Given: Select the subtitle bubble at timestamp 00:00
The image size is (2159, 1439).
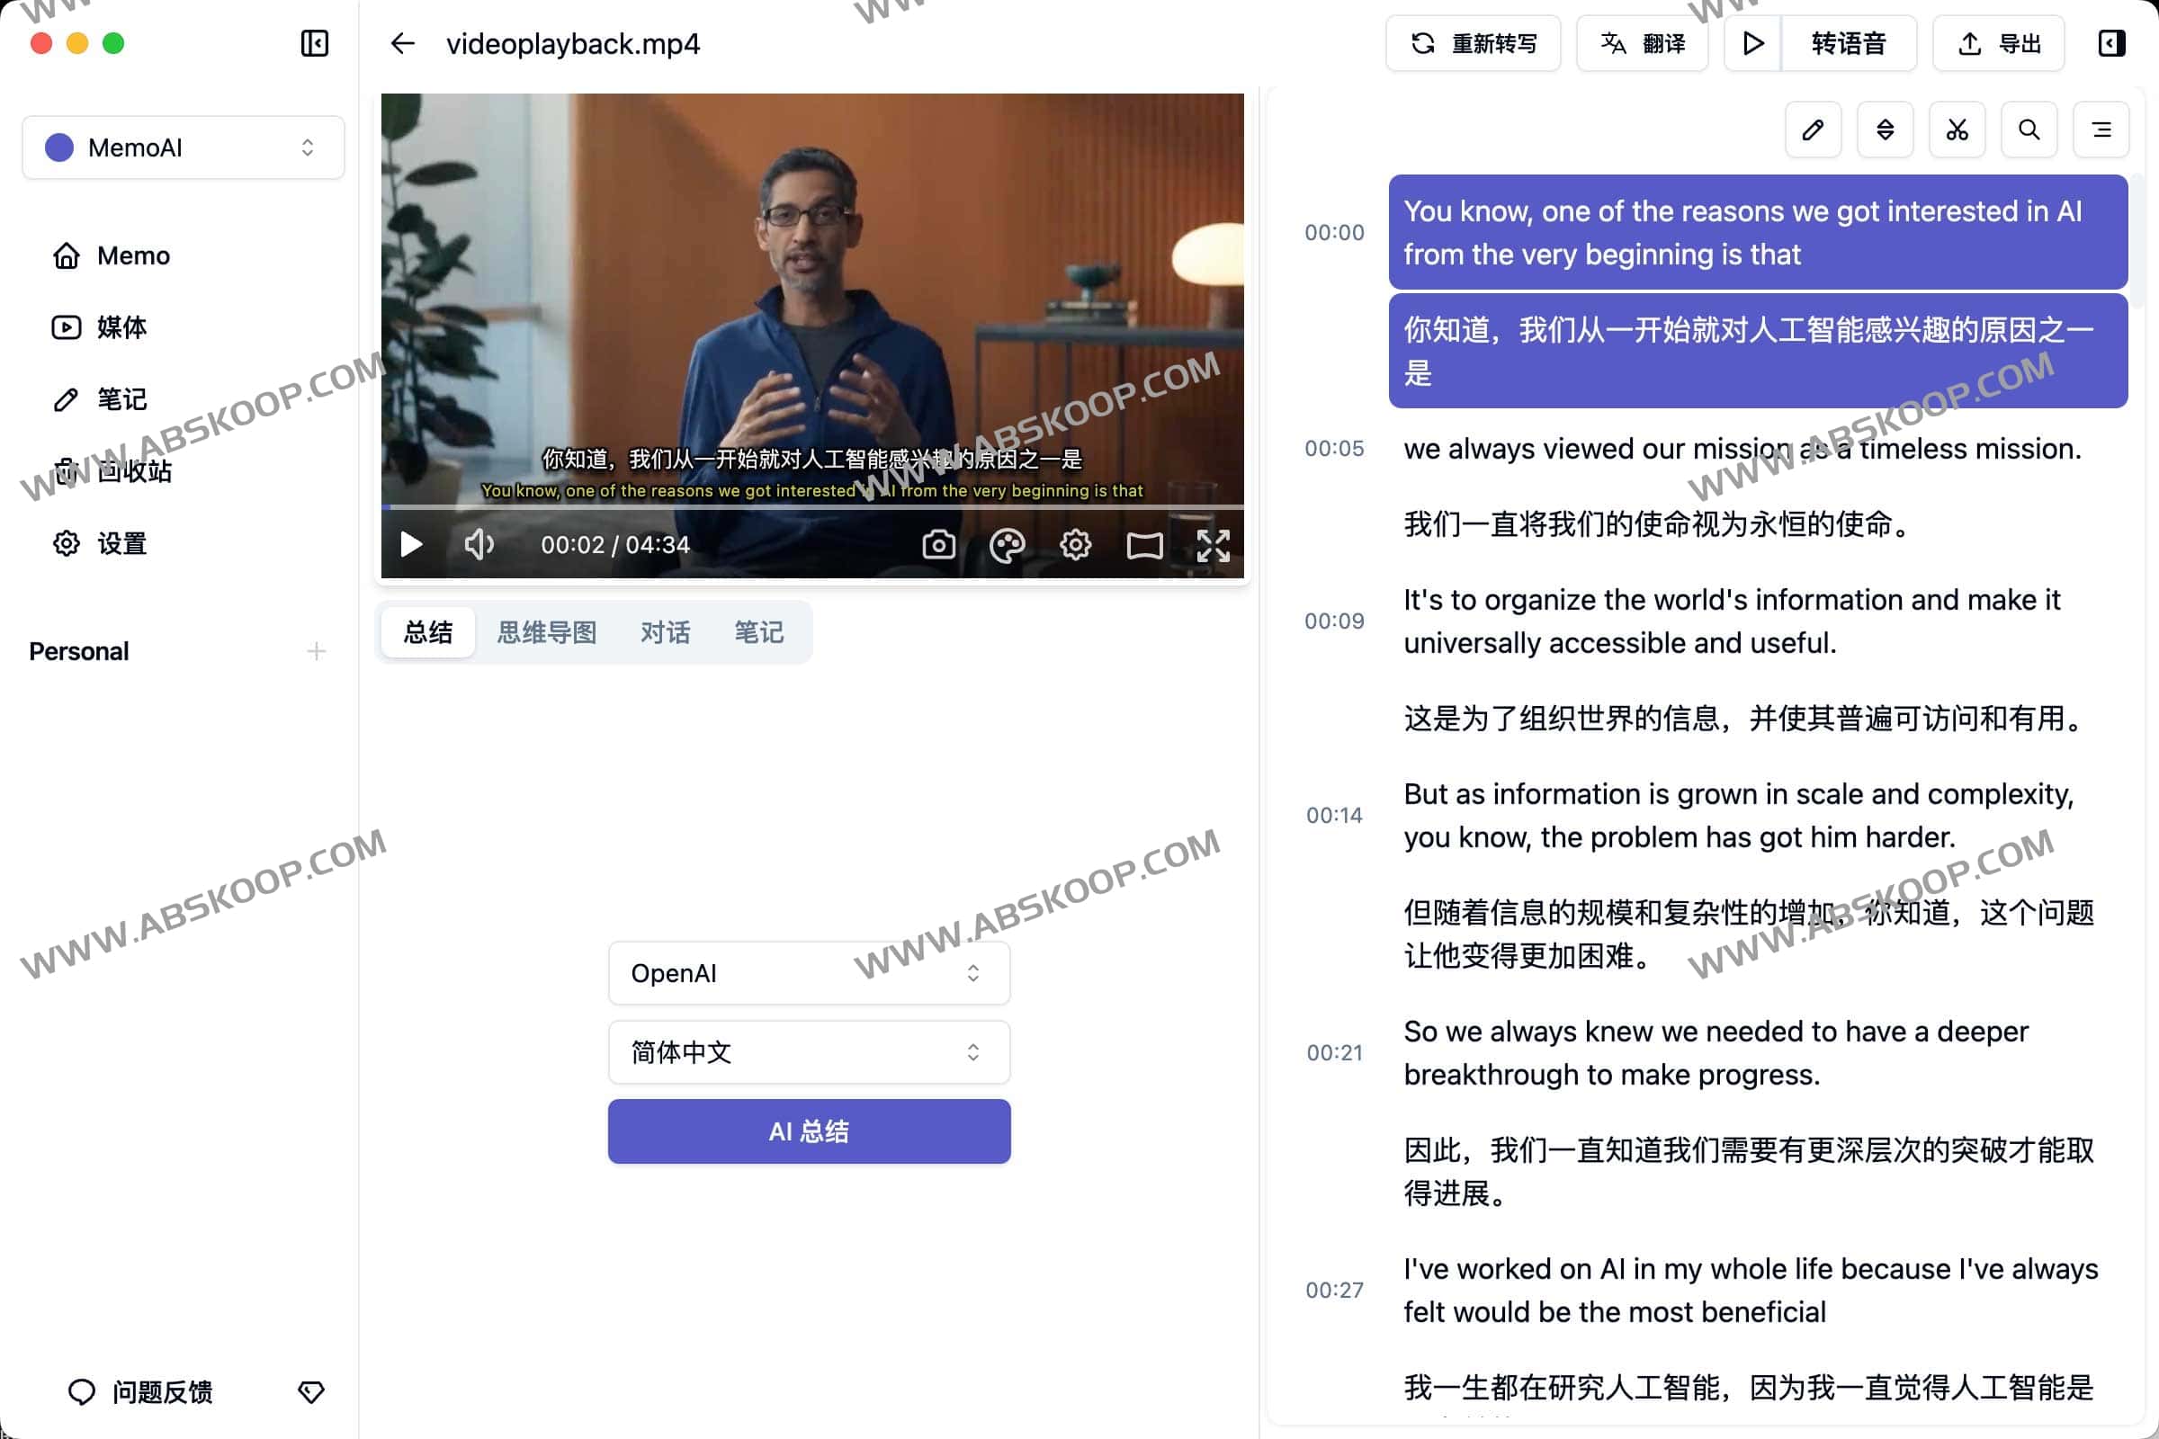Looking at the screenshot, I should pos(1757,232).
